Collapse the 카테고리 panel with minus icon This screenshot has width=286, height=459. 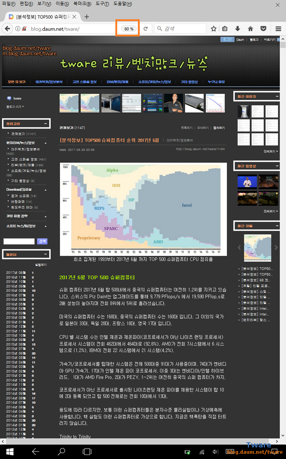(45, 124)
